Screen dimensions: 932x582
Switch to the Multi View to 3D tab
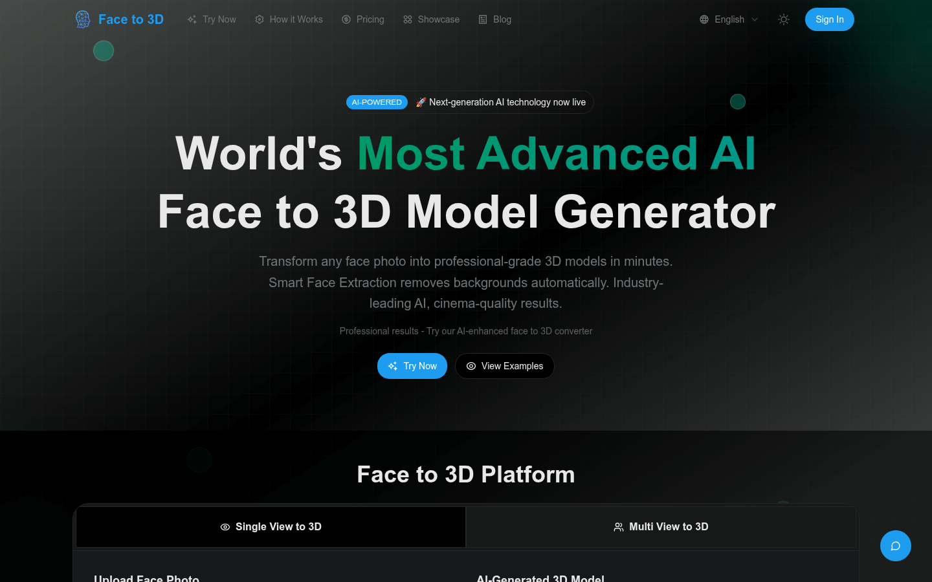(661, 526)
